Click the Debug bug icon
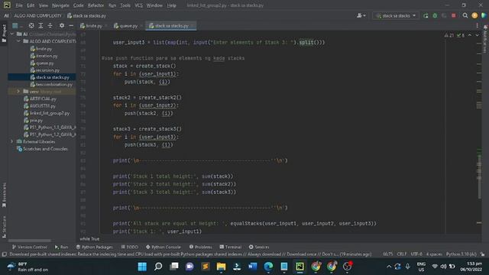Viewport: 489px width, 275px height. 435,15
